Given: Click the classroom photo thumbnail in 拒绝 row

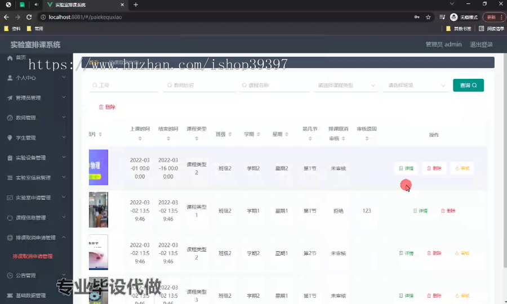Looking at the screenshot, I should coord(99,210).
